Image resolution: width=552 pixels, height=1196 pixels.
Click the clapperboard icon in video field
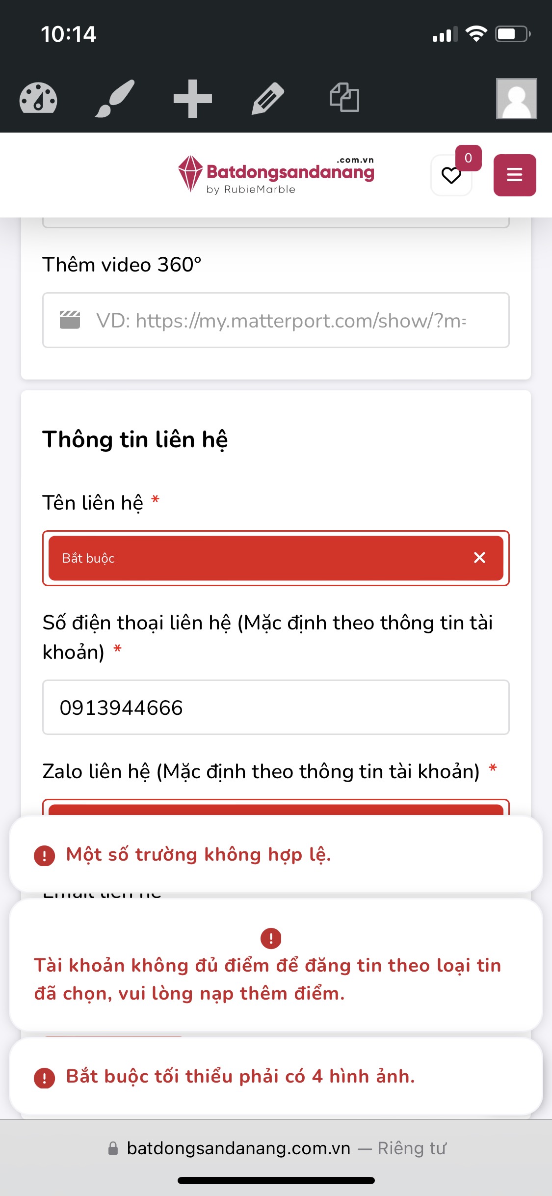tap(70, 320)
